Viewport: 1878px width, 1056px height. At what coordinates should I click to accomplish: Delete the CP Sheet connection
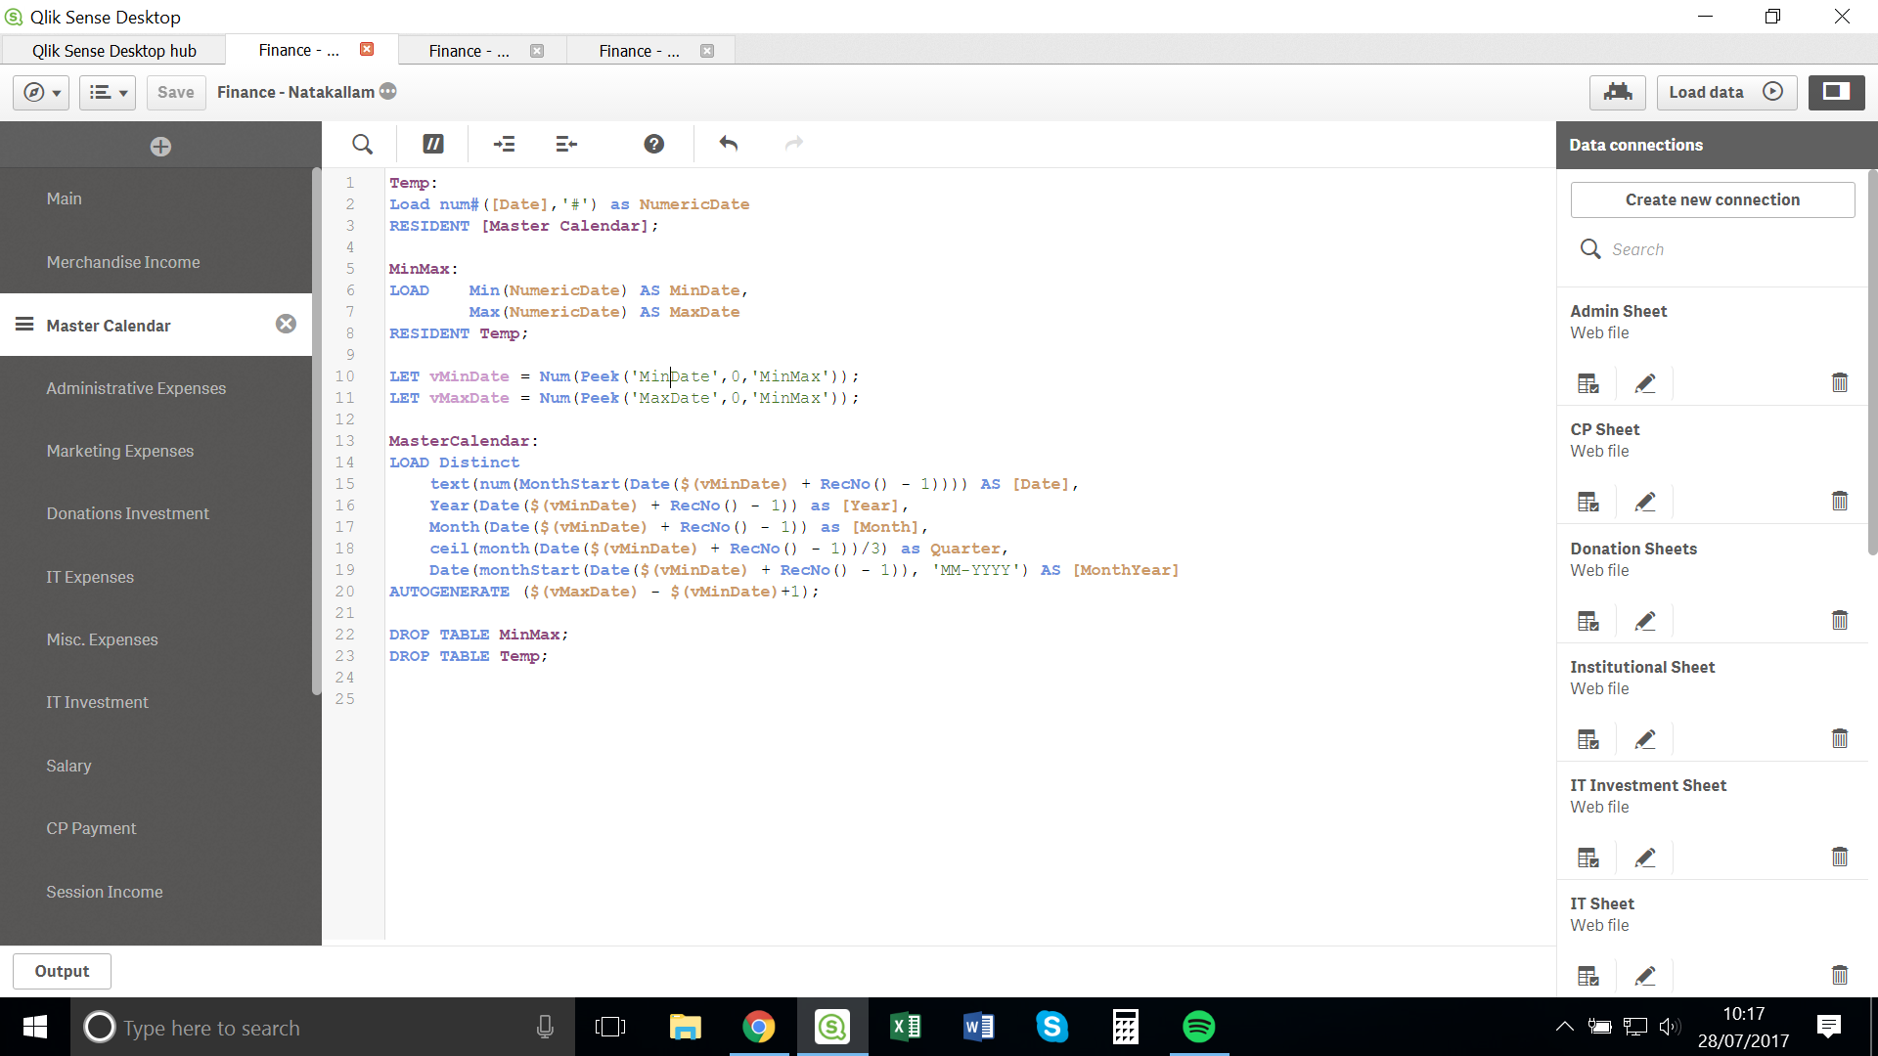1839,502
